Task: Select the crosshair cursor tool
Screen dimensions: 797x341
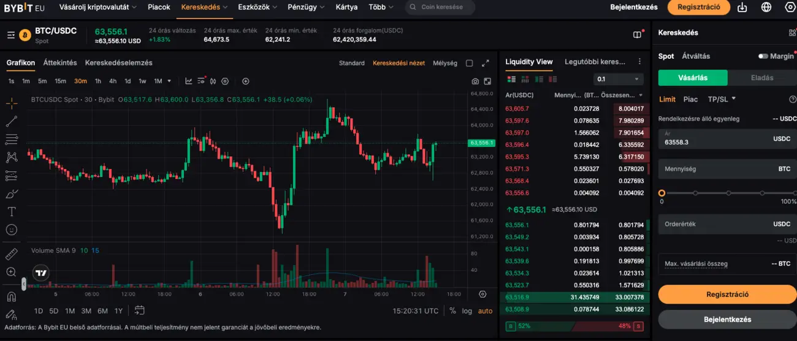Action: 12,103
